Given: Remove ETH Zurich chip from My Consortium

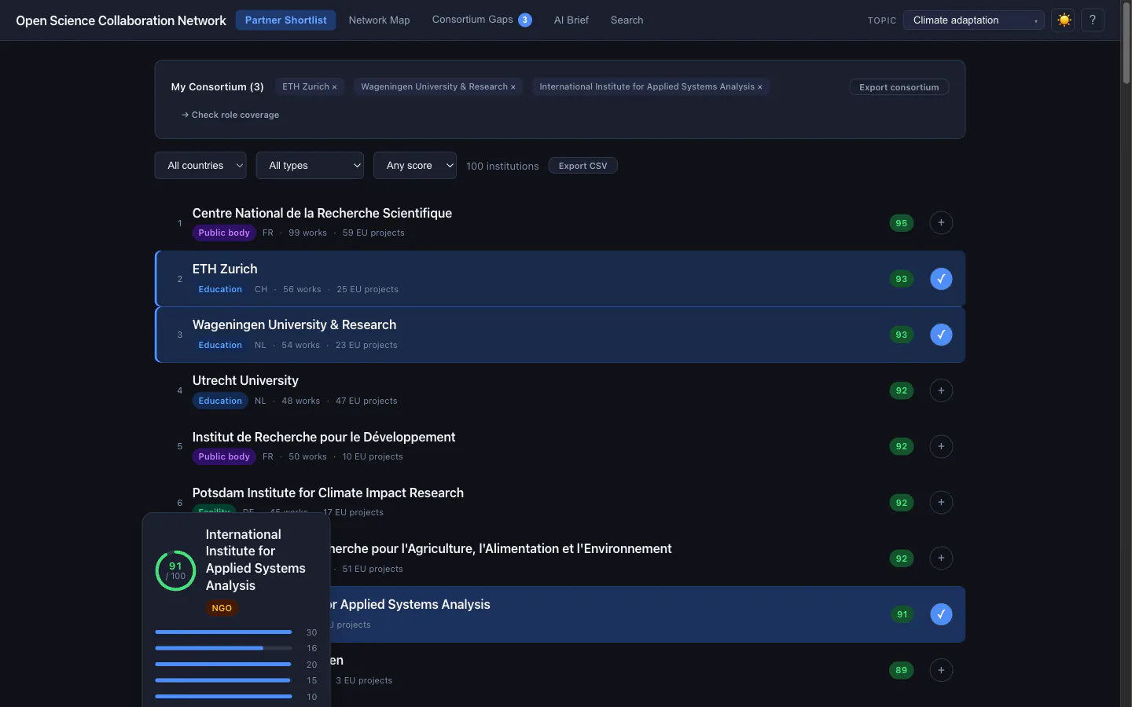Looking at the screenshot, I should [334, 87].
